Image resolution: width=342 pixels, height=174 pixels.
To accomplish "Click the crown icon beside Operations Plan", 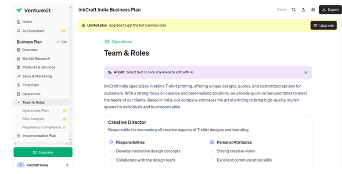I will pos(65,111).
